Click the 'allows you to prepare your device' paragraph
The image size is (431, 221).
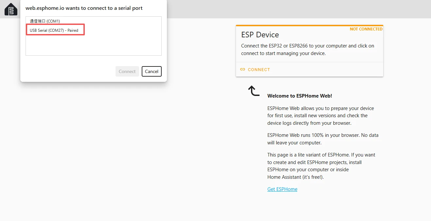[x=320, y=116]
